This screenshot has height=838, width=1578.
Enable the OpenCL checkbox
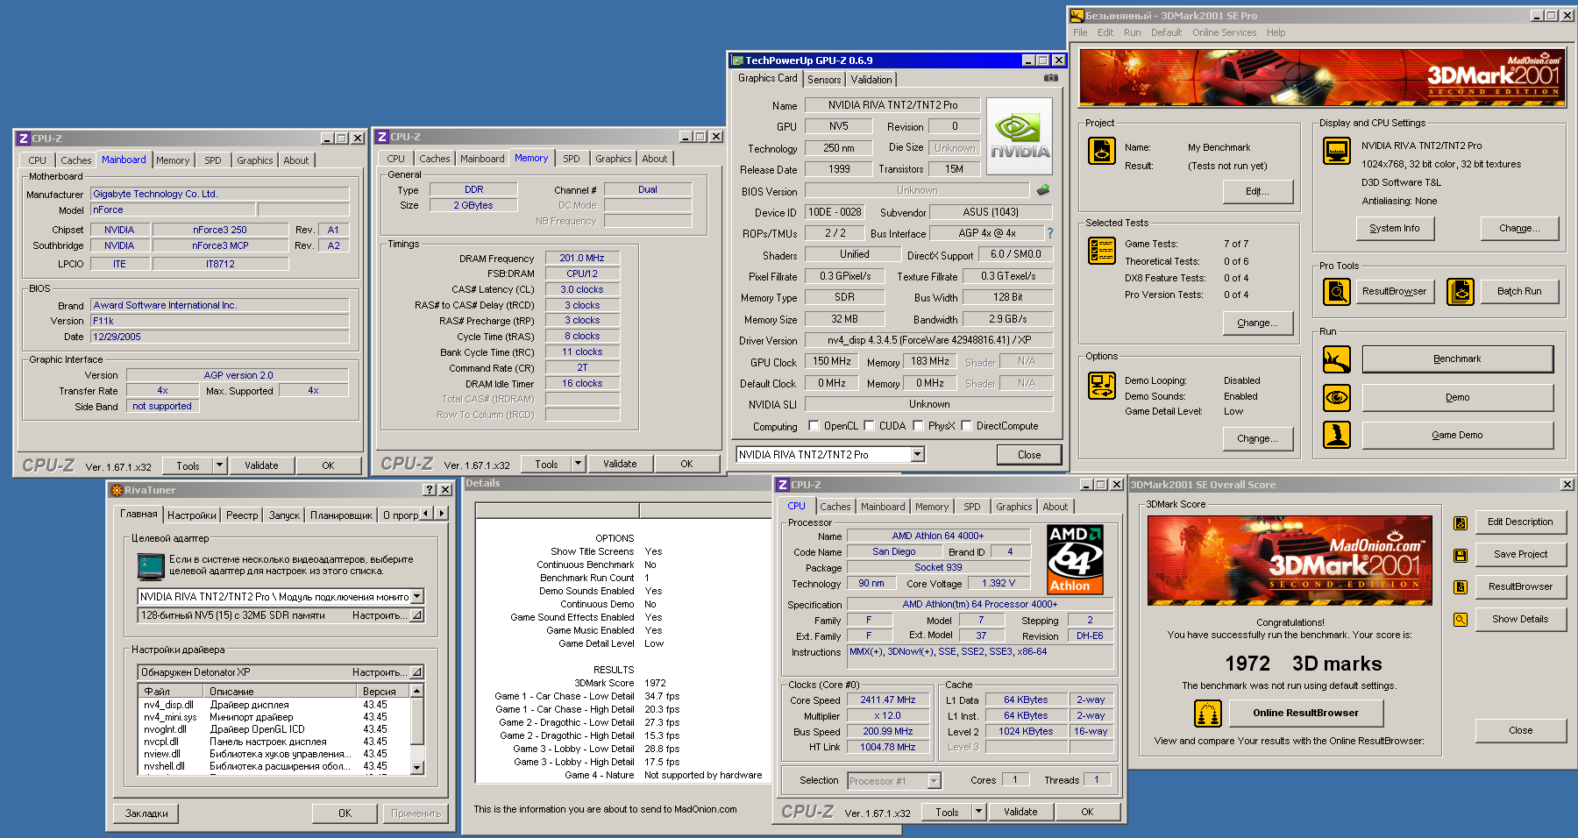click(x=814, y=426)
